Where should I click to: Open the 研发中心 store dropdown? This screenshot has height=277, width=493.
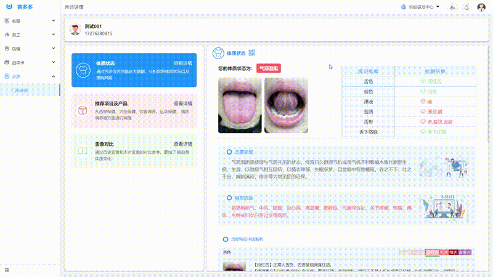[x=420, y=7]
